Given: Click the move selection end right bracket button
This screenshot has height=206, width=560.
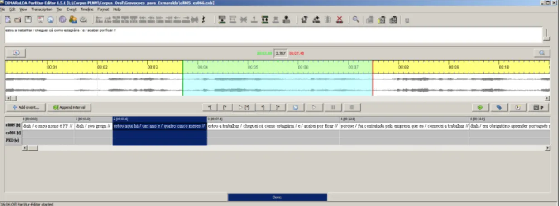Looking at the screenshot, I should coord(278,107).
